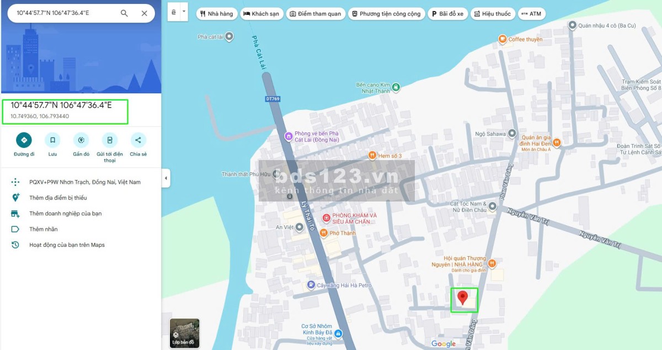Screen dimensions: 662x350
Task: Open dropdown arrow beside print icon
Action: click(x=184, y=12)
